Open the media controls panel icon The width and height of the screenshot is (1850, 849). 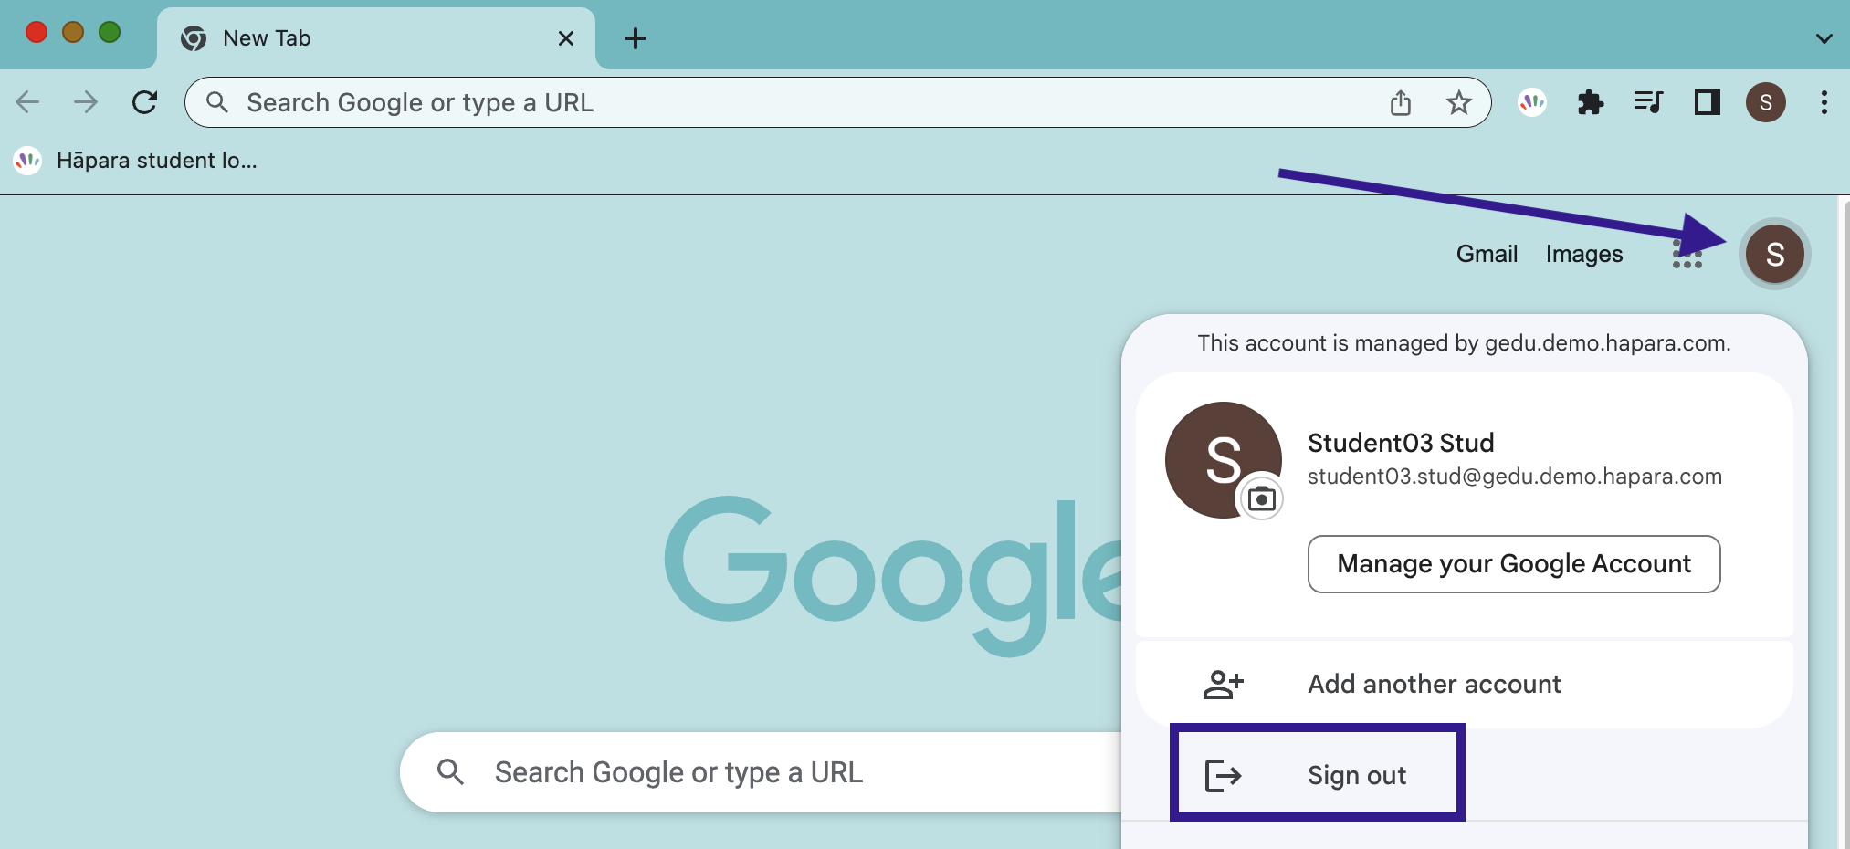pyautogui.click(x=1649, y=102)
